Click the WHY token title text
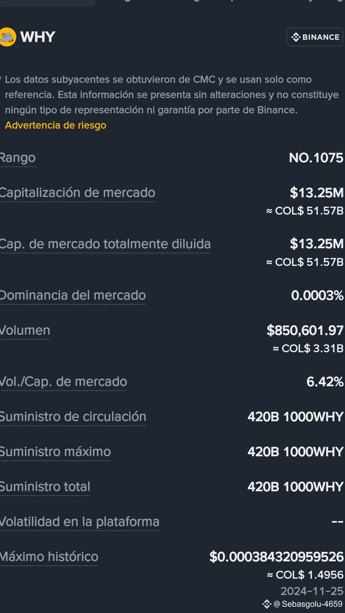This screenshot has height=613, width=345. pyautogui.click(x=37, y=37)
